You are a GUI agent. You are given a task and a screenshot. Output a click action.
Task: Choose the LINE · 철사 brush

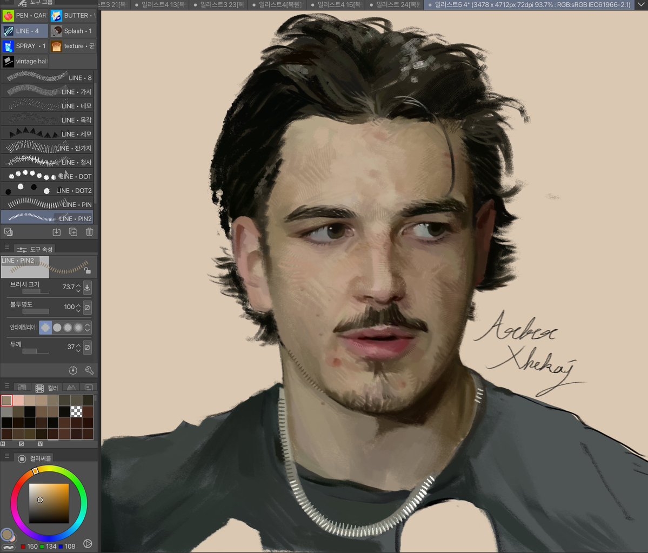[47, 162]
